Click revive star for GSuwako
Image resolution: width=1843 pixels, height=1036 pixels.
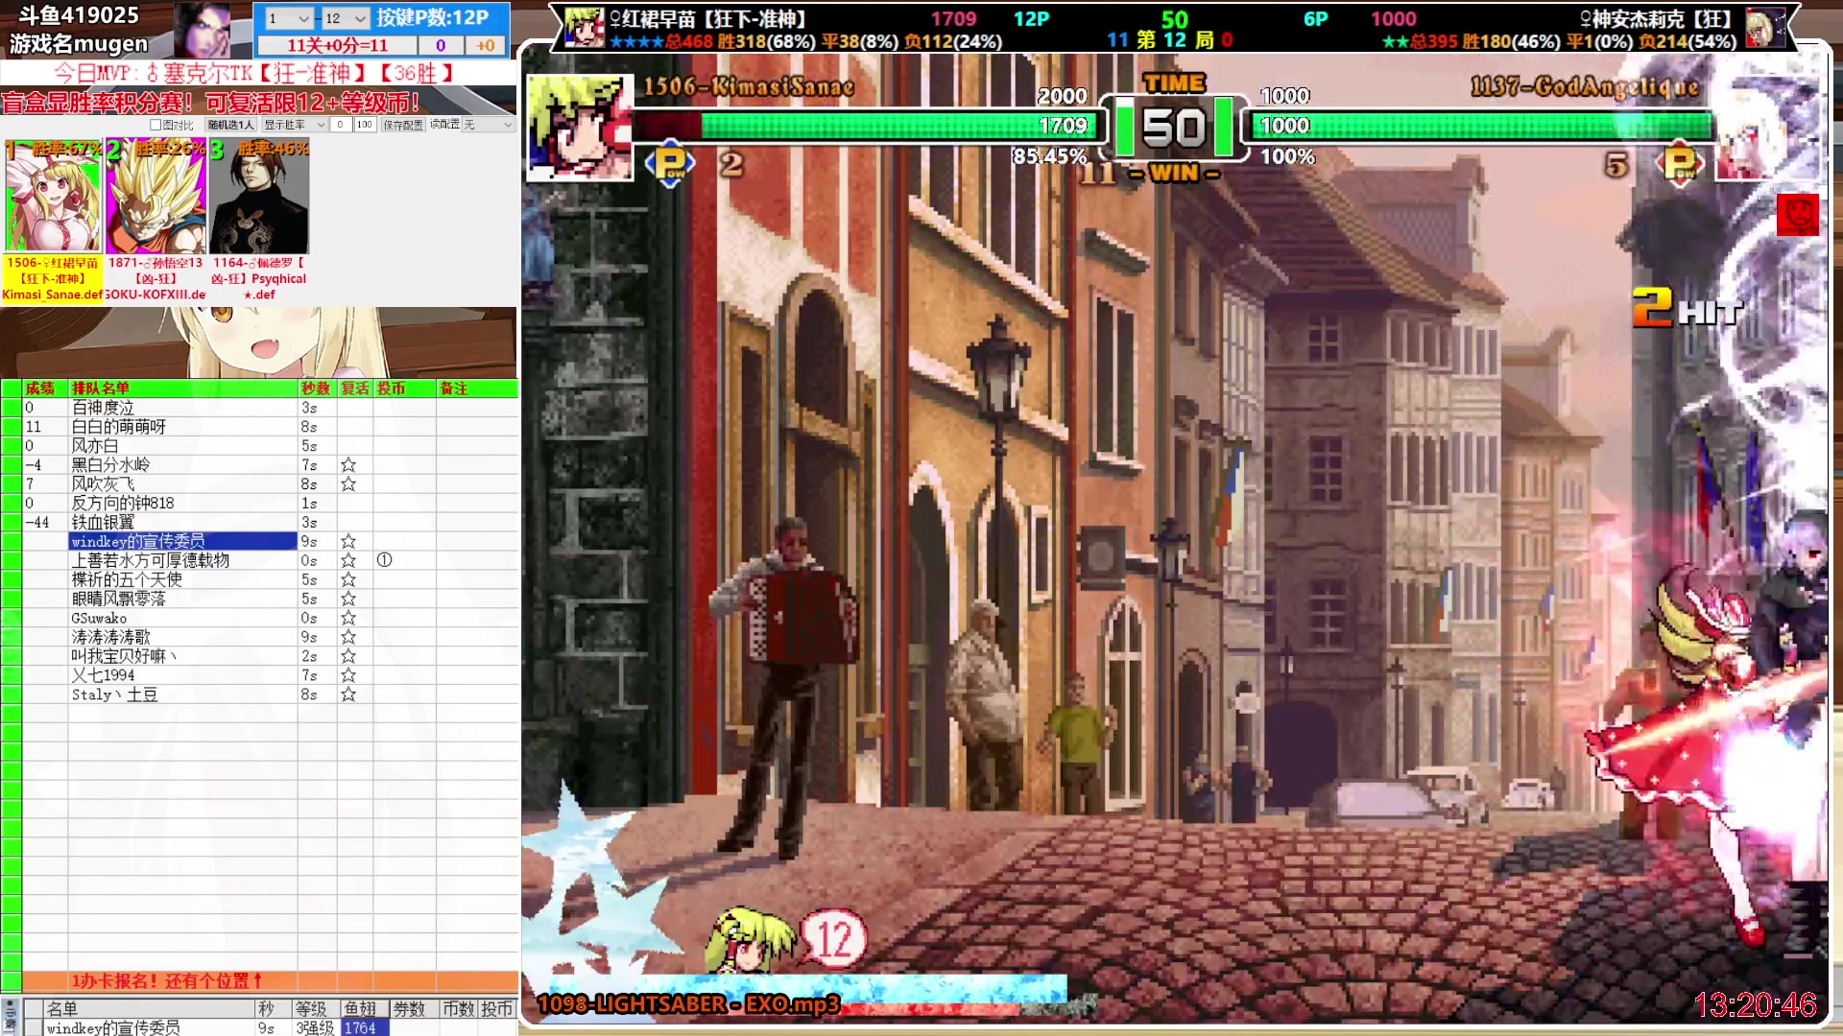coord(348,619)
